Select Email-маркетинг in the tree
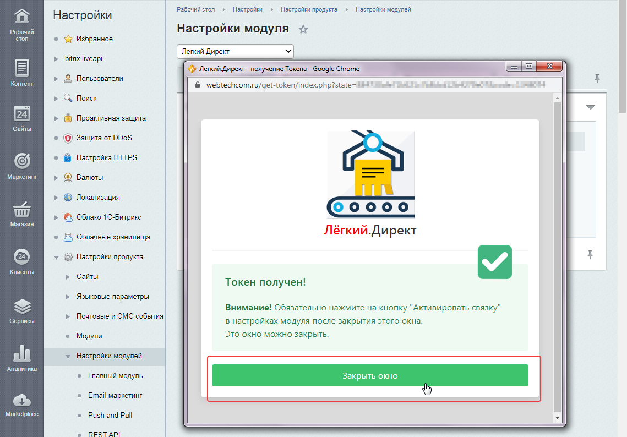 coord(115,395)
